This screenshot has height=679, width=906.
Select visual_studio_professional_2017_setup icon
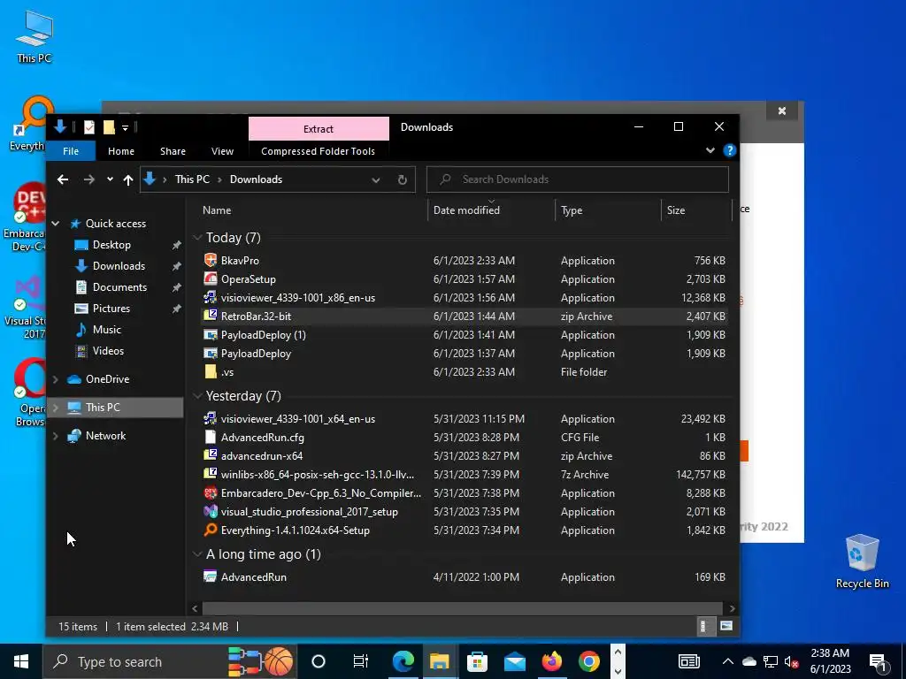click(x=211, y=512)
